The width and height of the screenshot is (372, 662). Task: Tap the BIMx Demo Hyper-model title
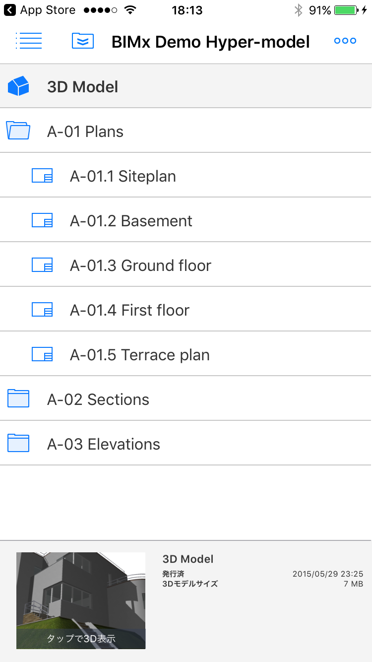(211, 42)
